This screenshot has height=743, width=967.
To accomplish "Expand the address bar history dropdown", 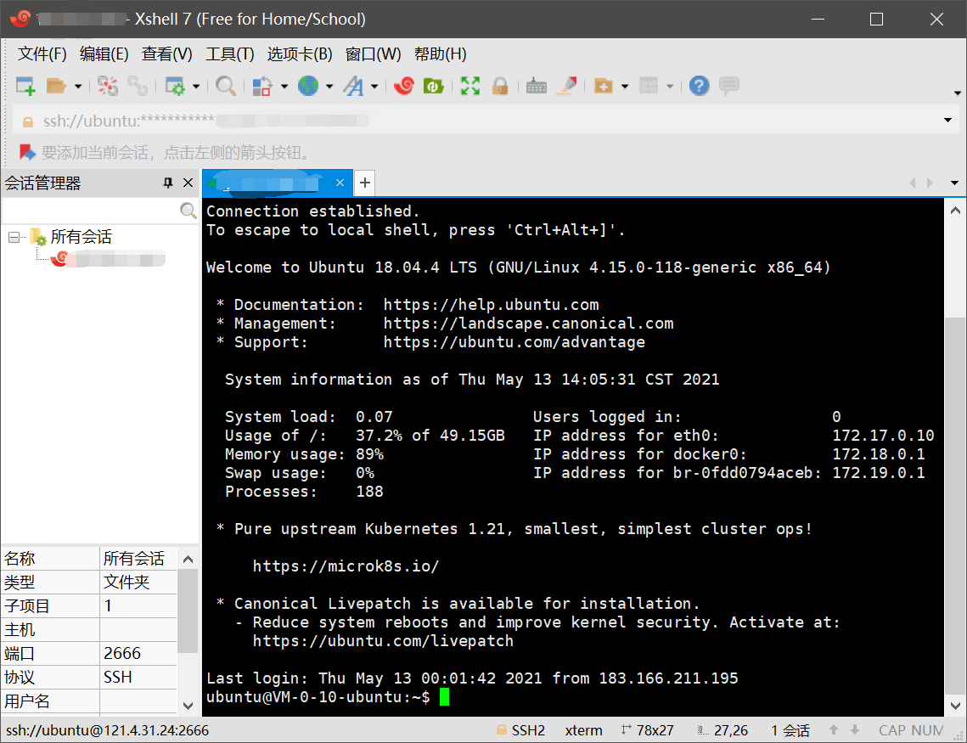I will [x=947, y=121].
